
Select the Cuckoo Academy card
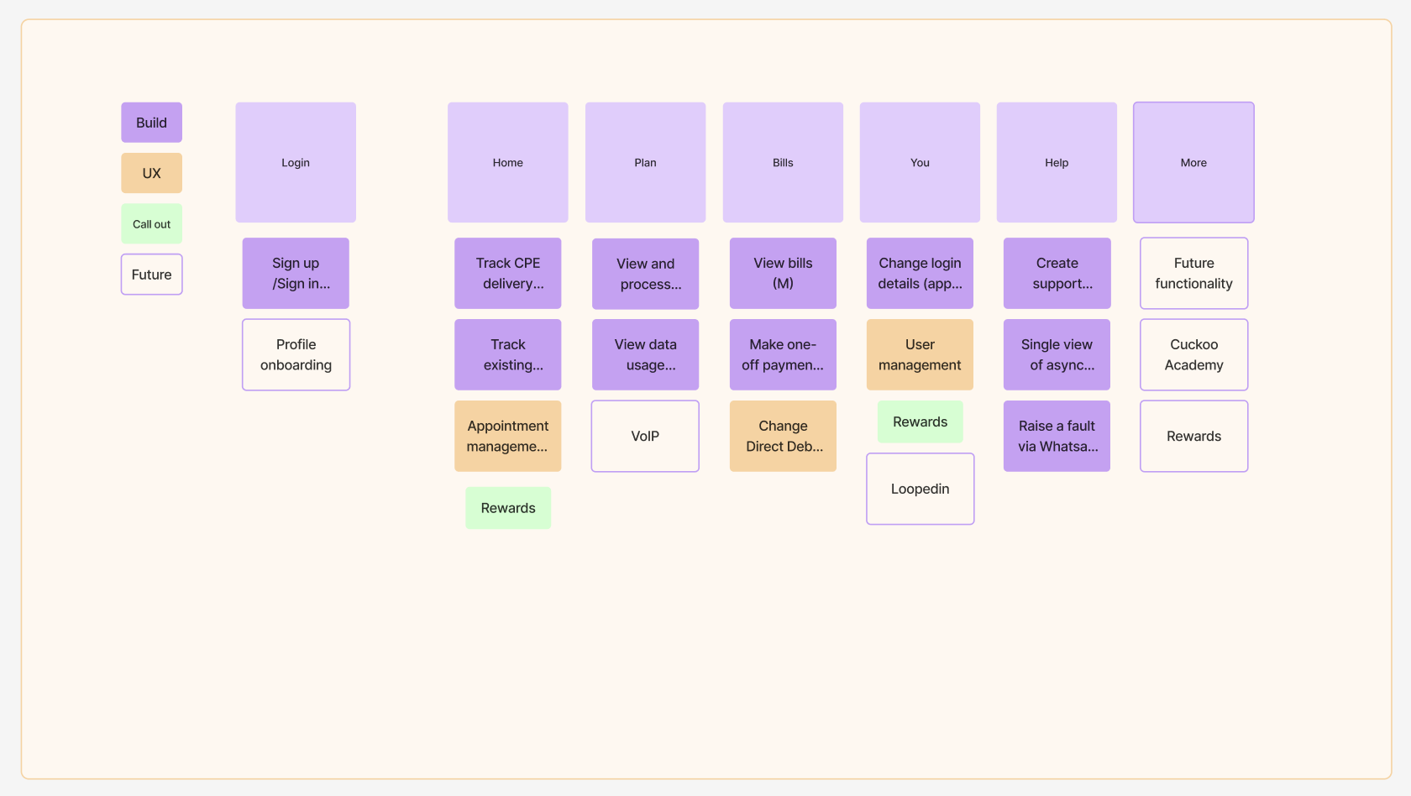[x=1193, y=354]
